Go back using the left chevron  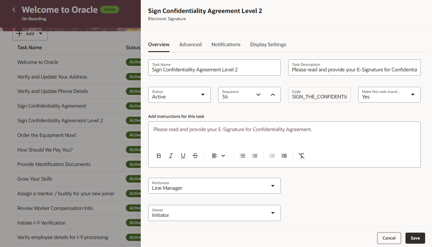pos(14,10)
